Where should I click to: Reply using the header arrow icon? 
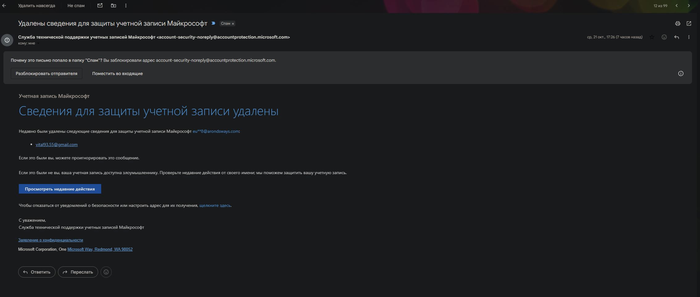(677, 37)
